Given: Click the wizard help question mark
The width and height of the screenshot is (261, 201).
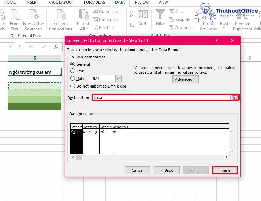Looking at the screenshot, I should (x=217, y=40).
